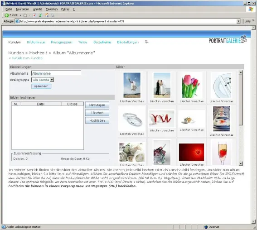Sort the upload list by Grösse column
The image size is (257, 230).
[73, 104]
